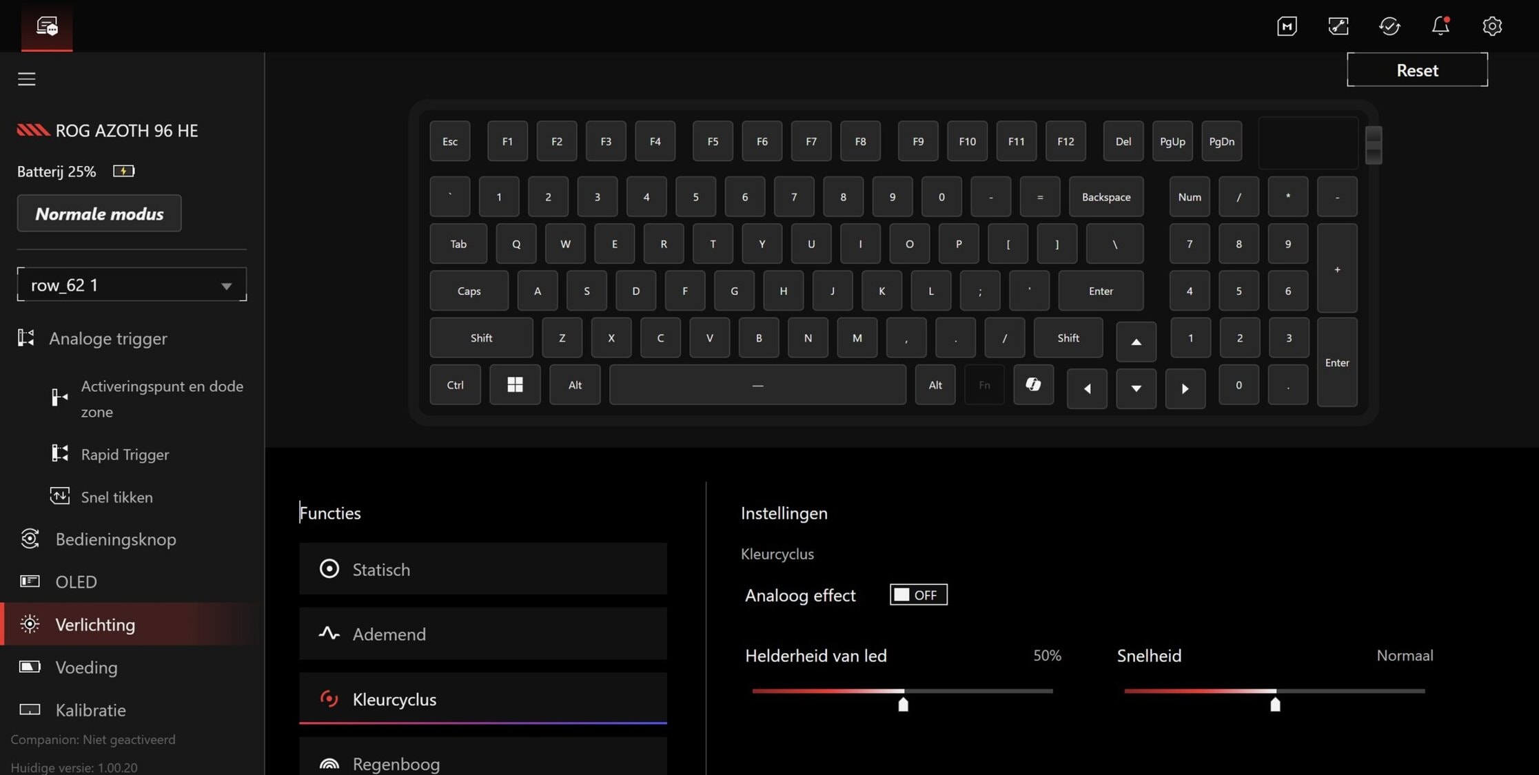Click the device list icon at top-left
1539x775 pixels.
pyautogui.click(x=47, y=26)
